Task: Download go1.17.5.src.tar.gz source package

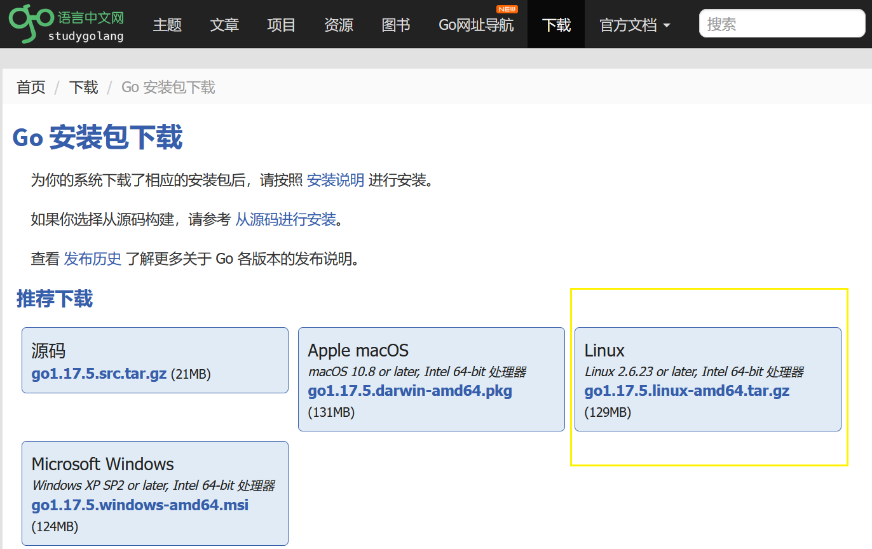Action: point(99,374)
